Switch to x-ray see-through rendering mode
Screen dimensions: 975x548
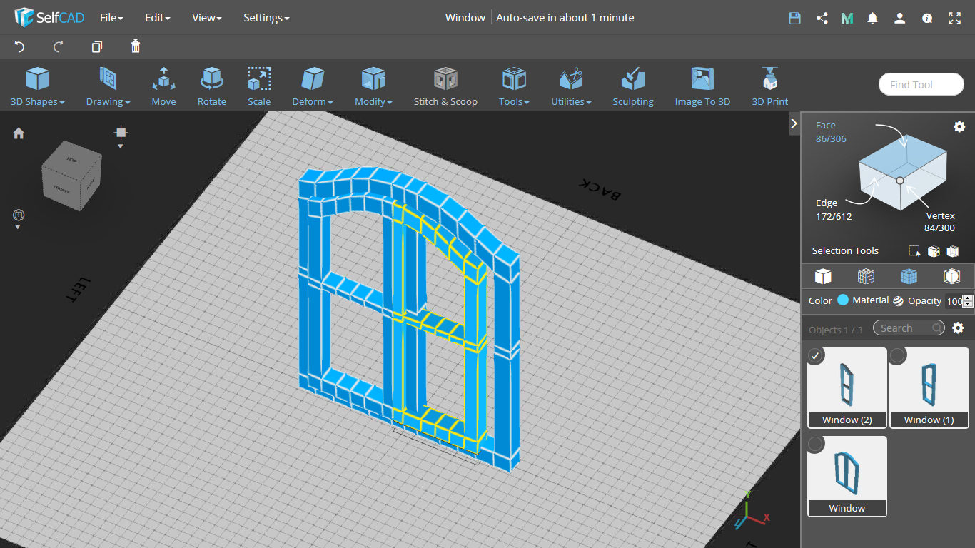951,276
